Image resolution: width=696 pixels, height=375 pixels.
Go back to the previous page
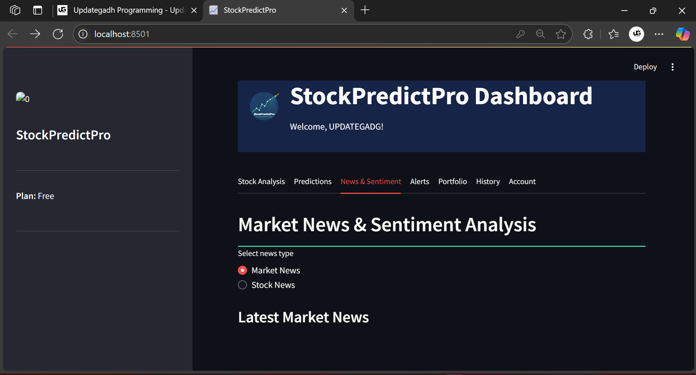13,34
